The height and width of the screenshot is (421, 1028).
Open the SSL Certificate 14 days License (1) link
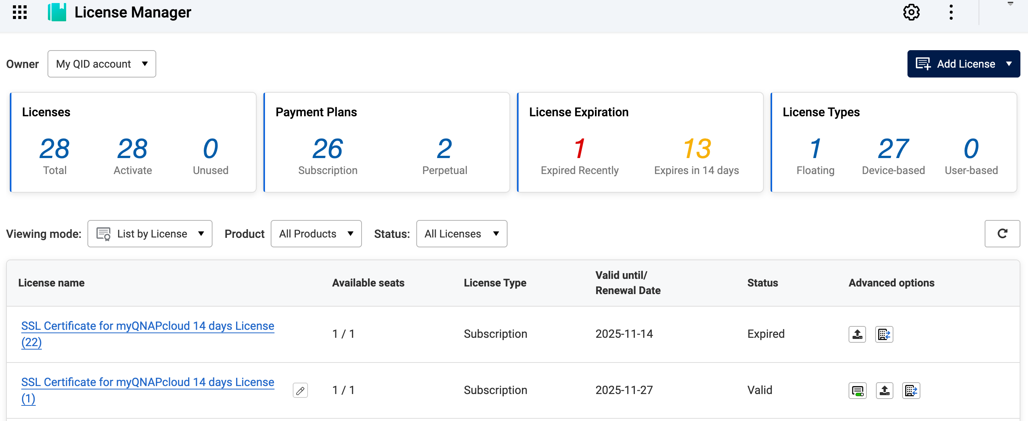[x=147, y=382]
